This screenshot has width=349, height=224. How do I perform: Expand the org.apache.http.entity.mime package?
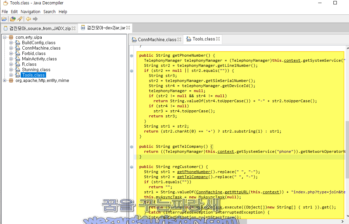click(x=4, y=80)
